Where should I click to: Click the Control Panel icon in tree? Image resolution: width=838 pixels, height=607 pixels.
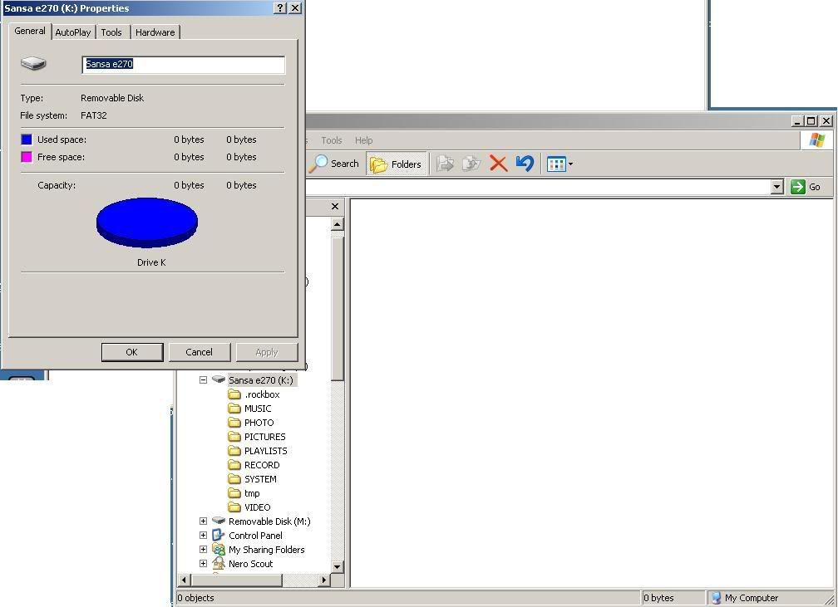[219, 536]
